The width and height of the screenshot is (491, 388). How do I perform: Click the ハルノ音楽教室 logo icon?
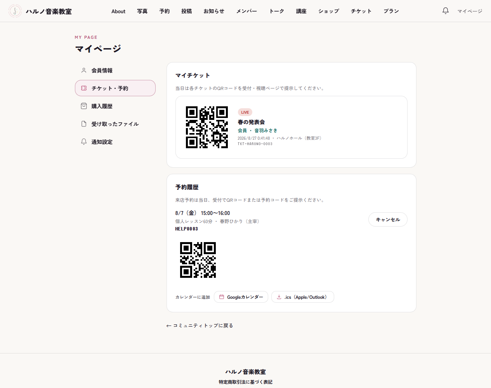point(15,11)
